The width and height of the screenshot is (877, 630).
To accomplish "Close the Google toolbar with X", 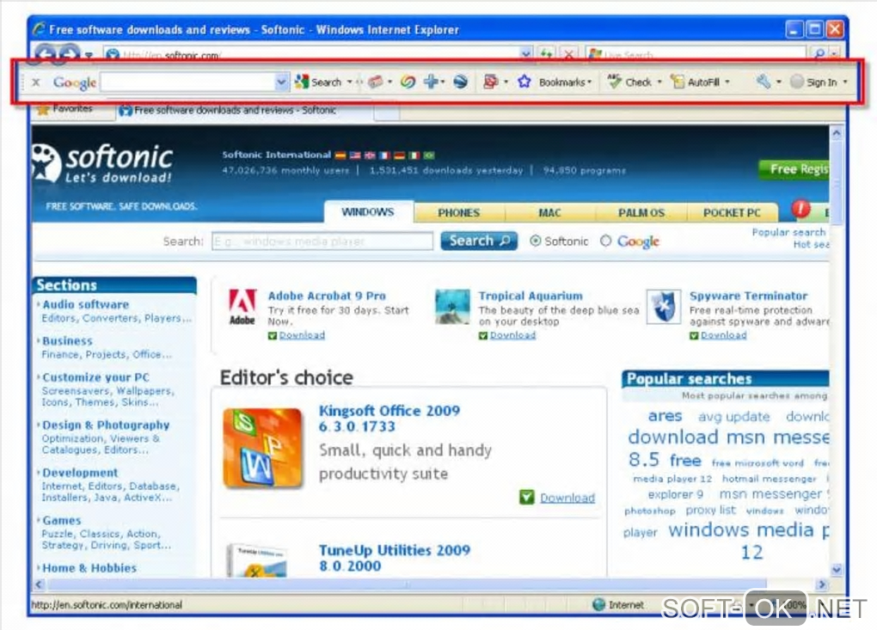I will click(x=36, y=83).
